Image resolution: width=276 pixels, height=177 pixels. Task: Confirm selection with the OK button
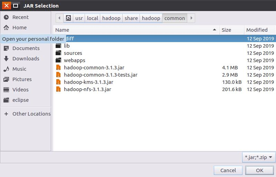tap(260, 170)
